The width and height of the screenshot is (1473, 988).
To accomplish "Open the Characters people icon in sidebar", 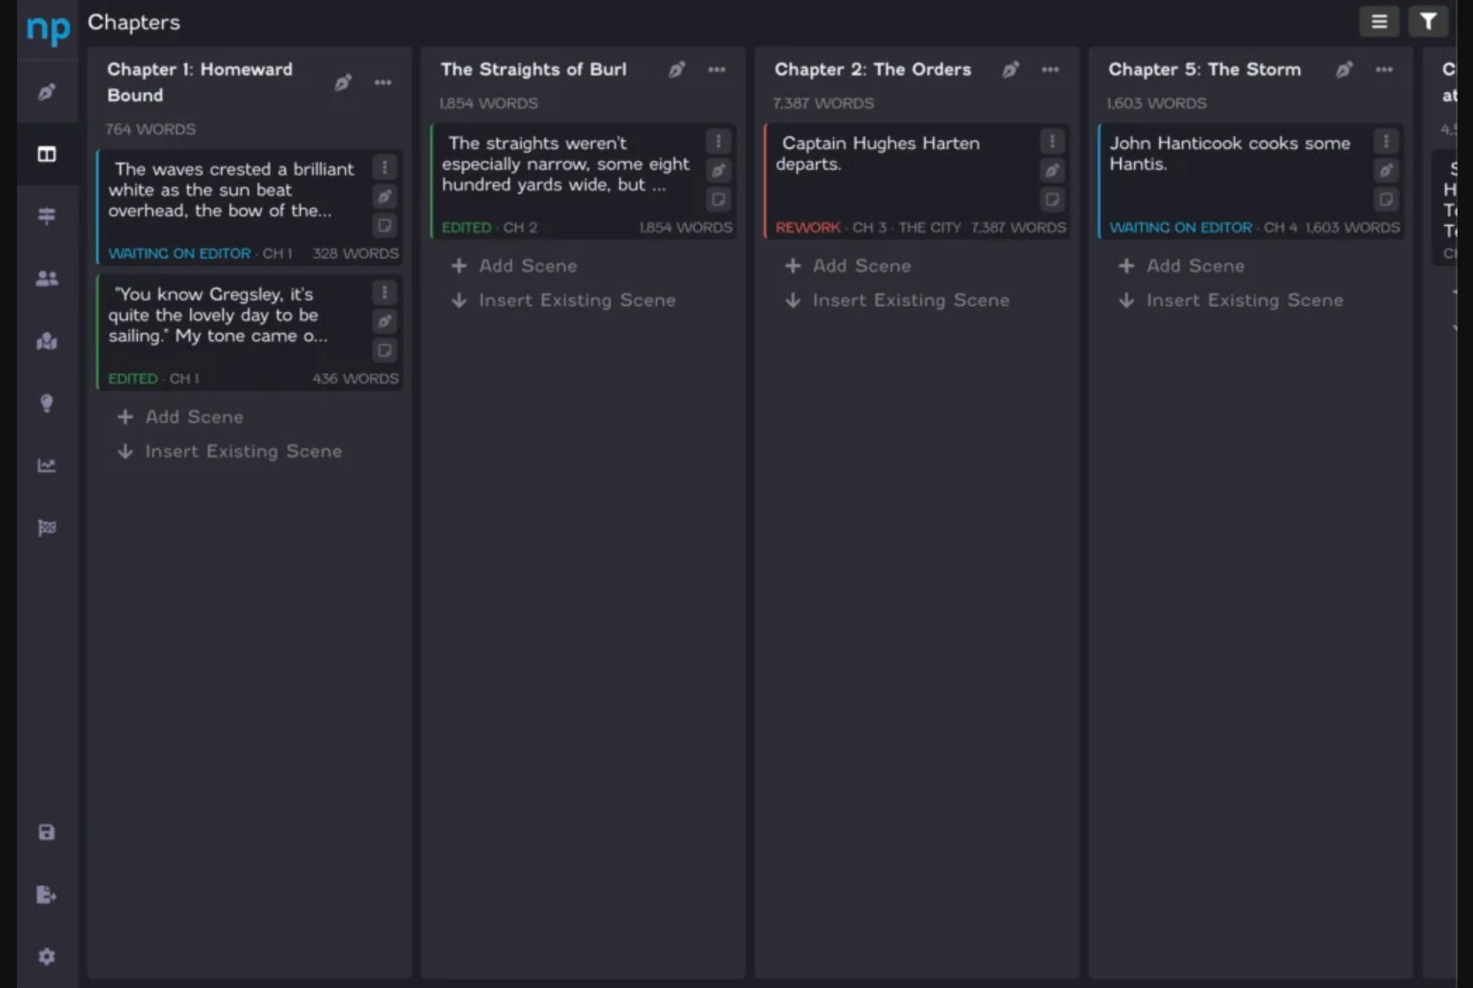I will pyautogui.click(x=47, y=279).
